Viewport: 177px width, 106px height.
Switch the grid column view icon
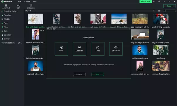coord(159,11)
